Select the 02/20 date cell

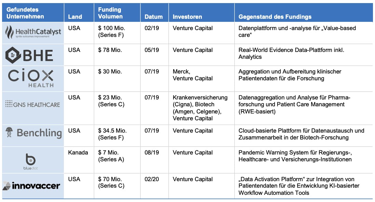[x=152, y=179]
